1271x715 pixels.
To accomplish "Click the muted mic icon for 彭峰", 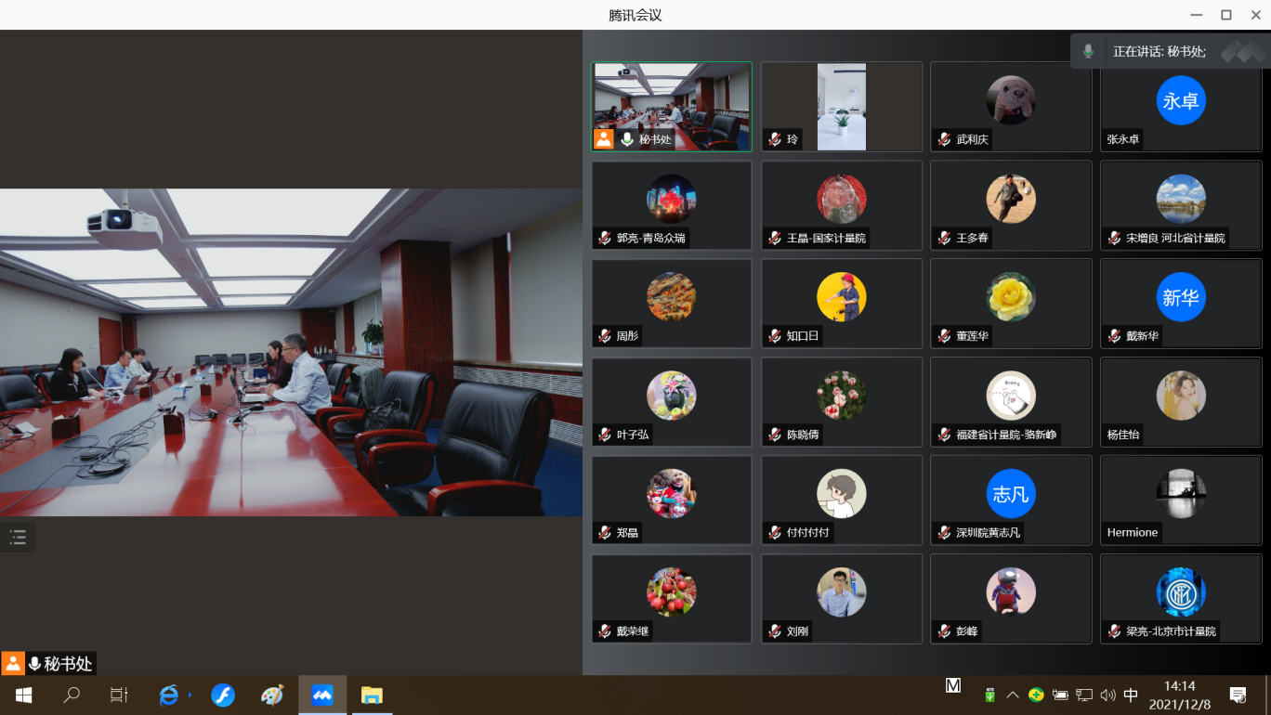I will [944, 631].
